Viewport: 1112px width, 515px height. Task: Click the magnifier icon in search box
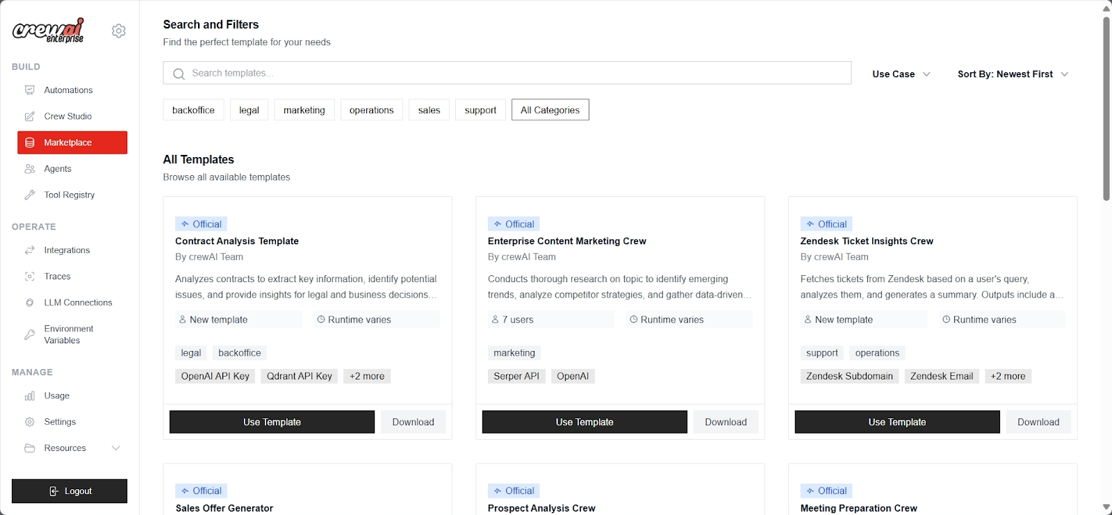[x=179, y=74]
